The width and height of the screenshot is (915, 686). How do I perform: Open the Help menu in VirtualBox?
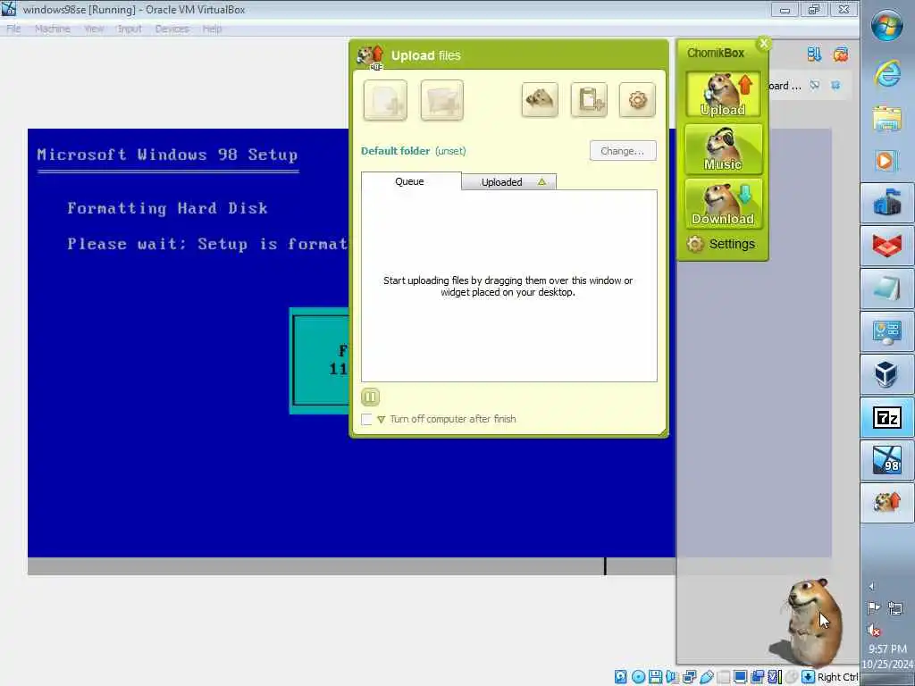coord(212,29)
